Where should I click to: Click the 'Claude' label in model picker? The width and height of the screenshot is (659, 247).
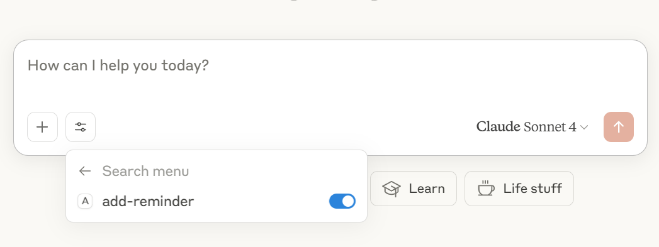pos(498,126)
